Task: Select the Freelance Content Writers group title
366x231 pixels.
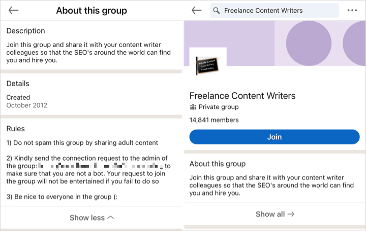Action: click(242, 96)
